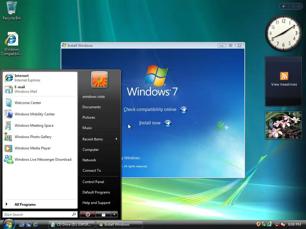
Task: Click the power sleep button in Start menu
Action: click(x=88, y=214)
